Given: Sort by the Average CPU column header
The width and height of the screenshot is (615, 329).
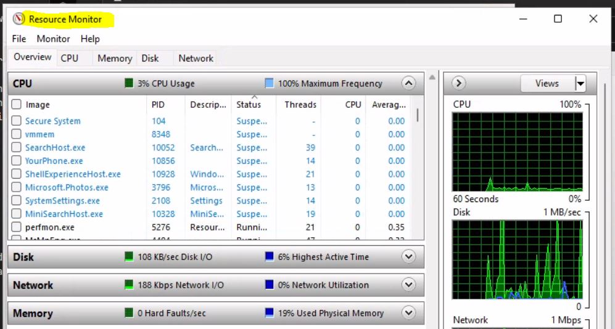Looking at the screenshot, I should pyautogui.click(x=388, y=105).
